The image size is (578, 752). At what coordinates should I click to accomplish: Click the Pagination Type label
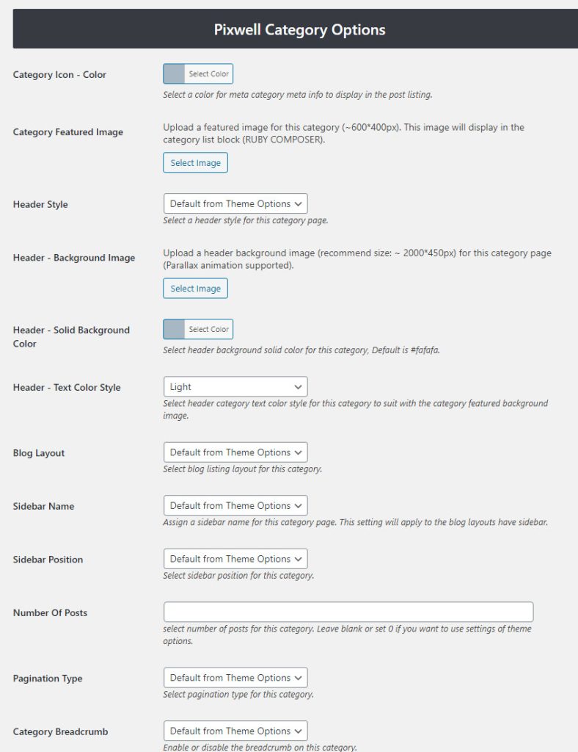pyautogui.click(x=48, y=679)
